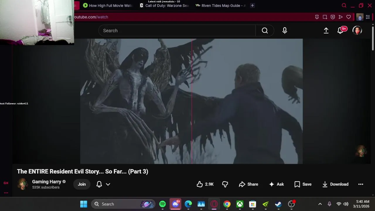Click the pinboard pin icon in address bar
The image size is (375, 211).
click(x=317, y=17)
